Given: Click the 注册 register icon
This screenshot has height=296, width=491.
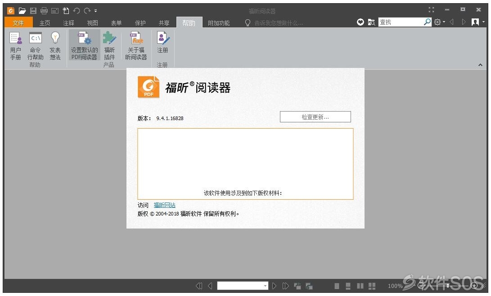Looking at the screenshot, I should pos(162,43).
